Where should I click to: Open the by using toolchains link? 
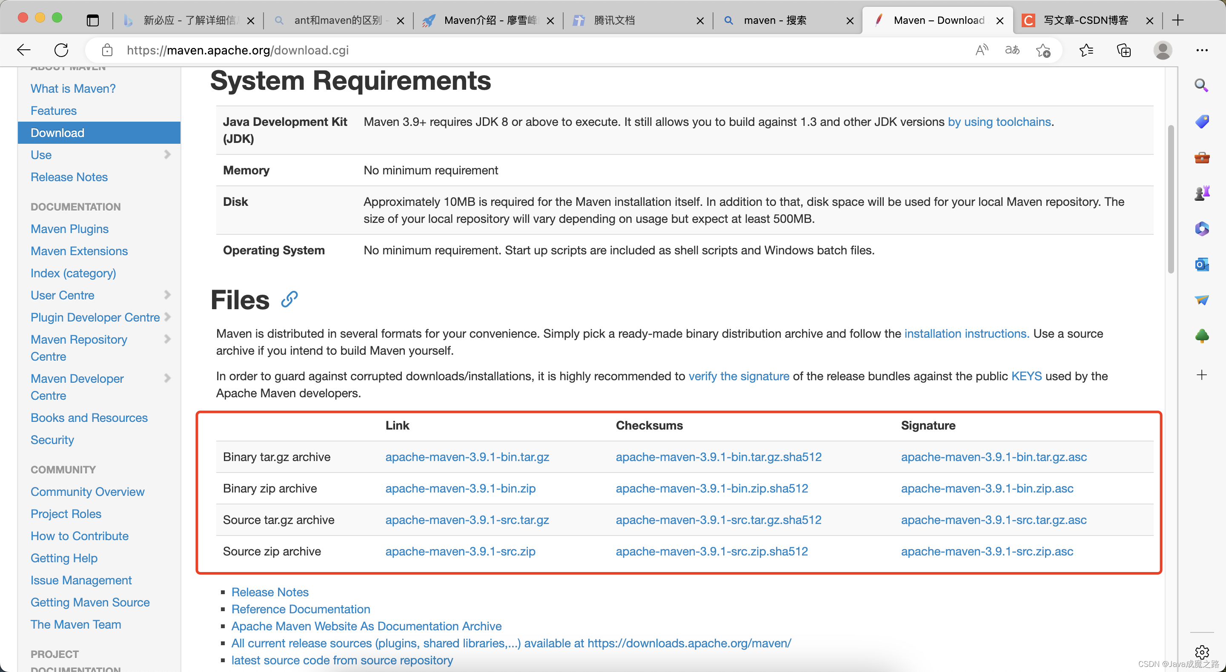(999, 122)
